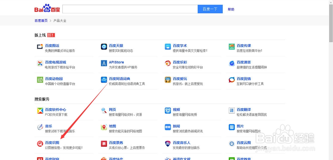333x160 pixels.
Task: Go to 百度首页 breadcrumb link
Action: [41, 21]
